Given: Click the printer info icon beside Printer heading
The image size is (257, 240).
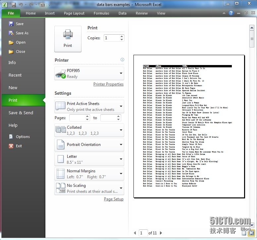Looking at the screenshot, I should click(122, 60).
